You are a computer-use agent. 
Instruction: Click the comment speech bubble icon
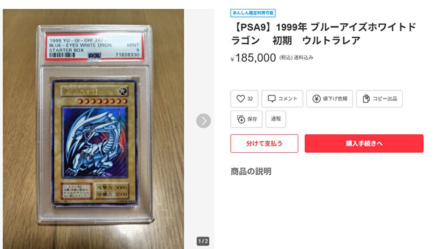[x=271, y=99]
